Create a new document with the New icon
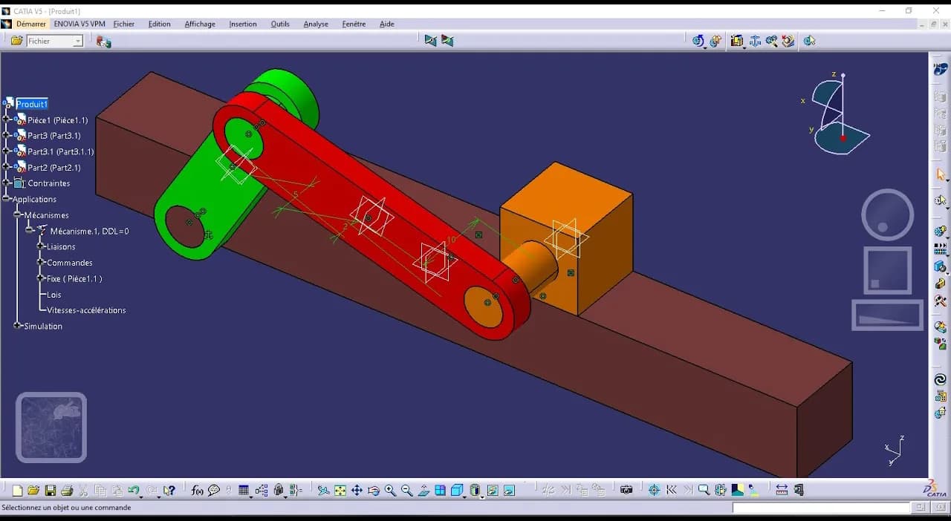Image resolution: width=951 pixels, height=521 pixels. (17, 491)
